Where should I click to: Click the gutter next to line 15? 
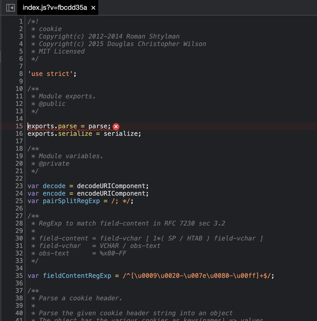coord(19,126)
